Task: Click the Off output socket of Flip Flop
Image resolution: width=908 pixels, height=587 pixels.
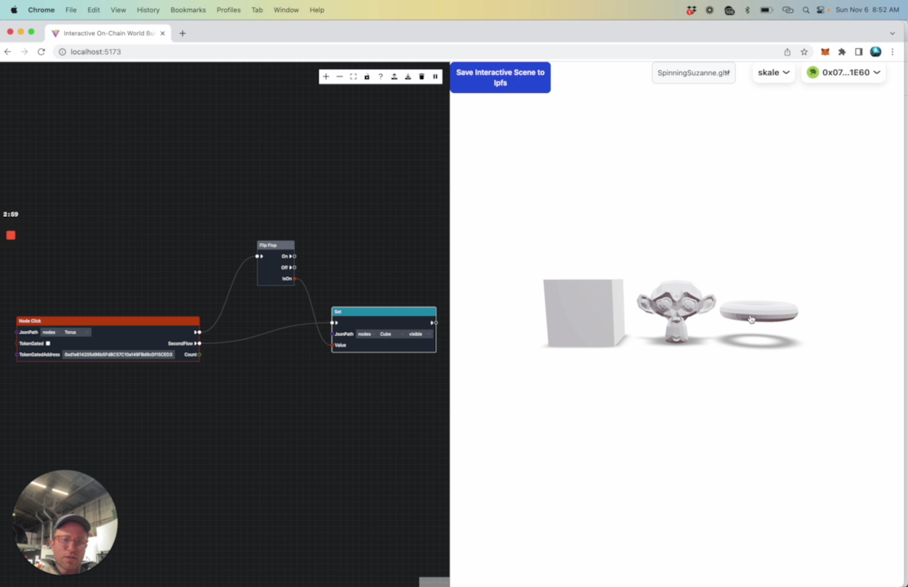Action: (x=295, y=267)
